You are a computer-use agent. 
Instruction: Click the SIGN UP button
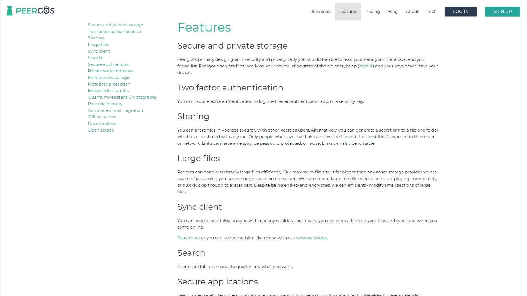click(x=502, y=12)
